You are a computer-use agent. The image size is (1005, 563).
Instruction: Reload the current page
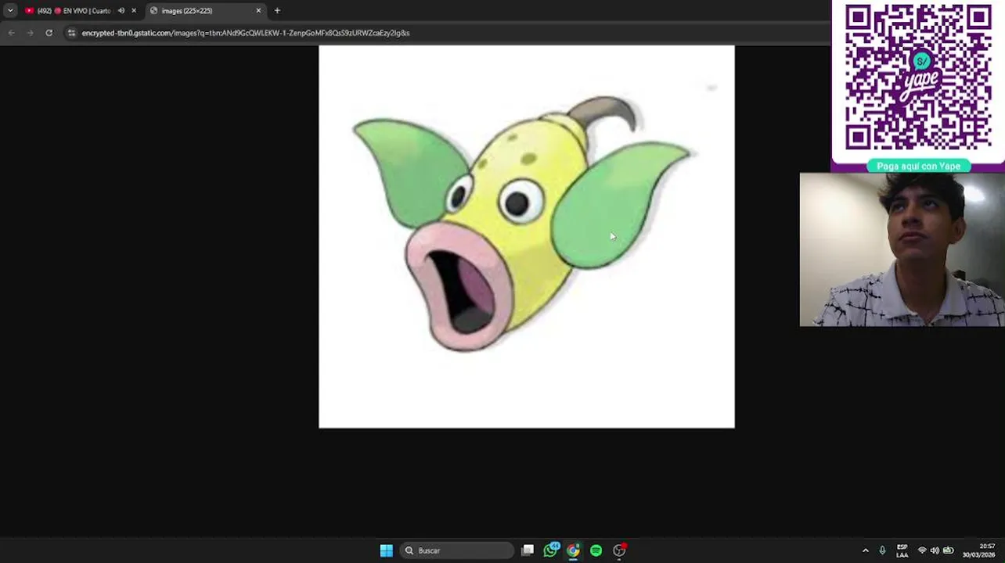coord(49,33)
